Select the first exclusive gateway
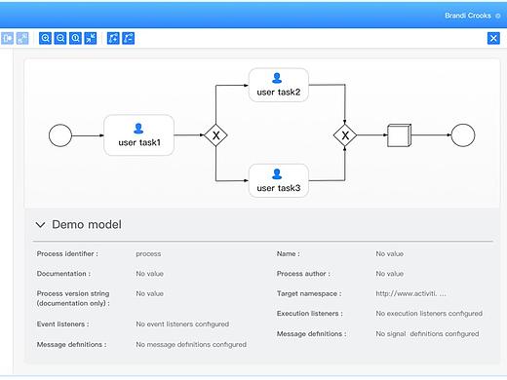This screenshot has width=507, height=380. point(215,135)
